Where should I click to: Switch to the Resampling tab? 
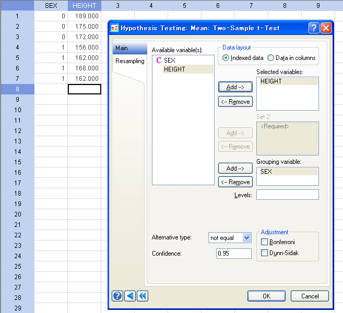tap(129, 61)
